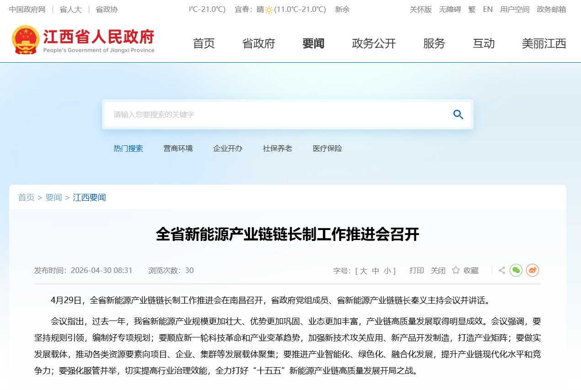Click the magnifier search icon
The height and width of the screenshot is (390, 581).
[458, 114]
